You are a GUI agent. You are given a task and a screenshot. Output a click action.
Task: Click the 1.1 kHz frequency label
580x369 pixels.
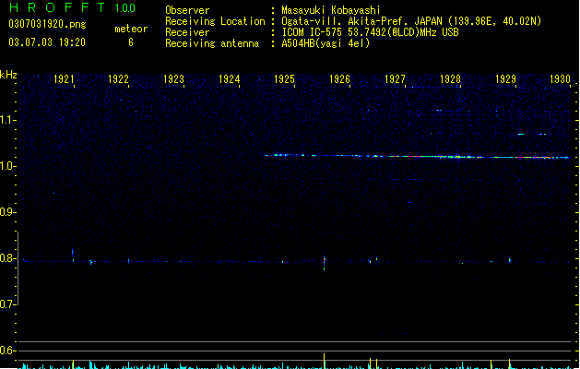(x=7, y=120)
